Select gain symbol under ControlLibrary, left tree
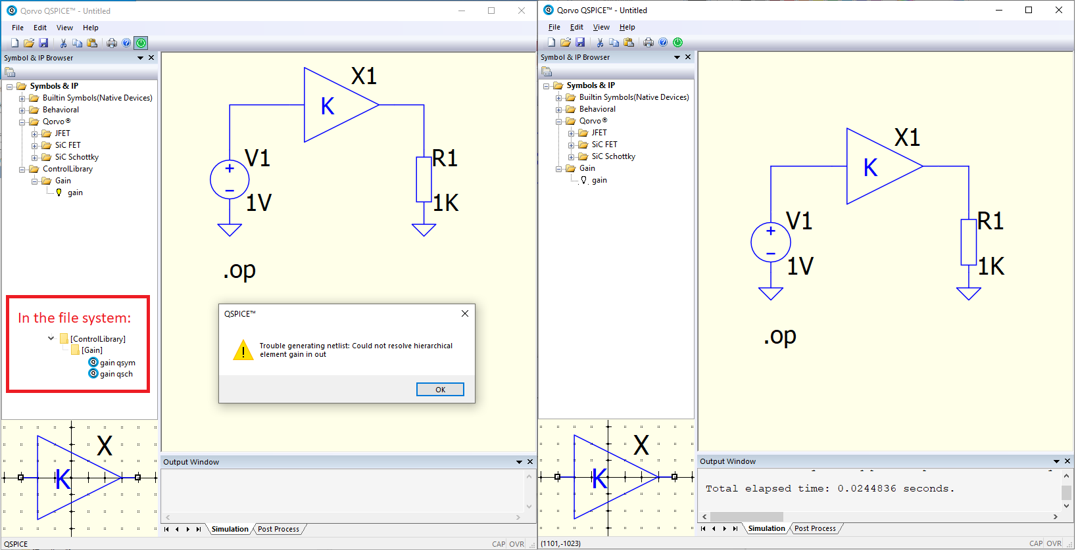The width and height of the screenshot is (1076, 550). (75, 193)
